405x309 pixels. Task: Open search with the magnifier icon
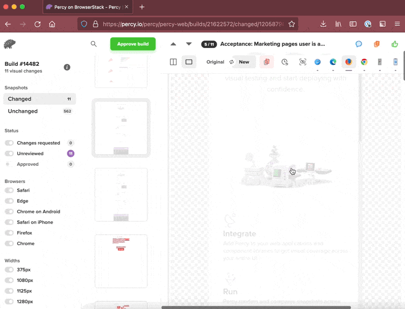coord(94,44)
